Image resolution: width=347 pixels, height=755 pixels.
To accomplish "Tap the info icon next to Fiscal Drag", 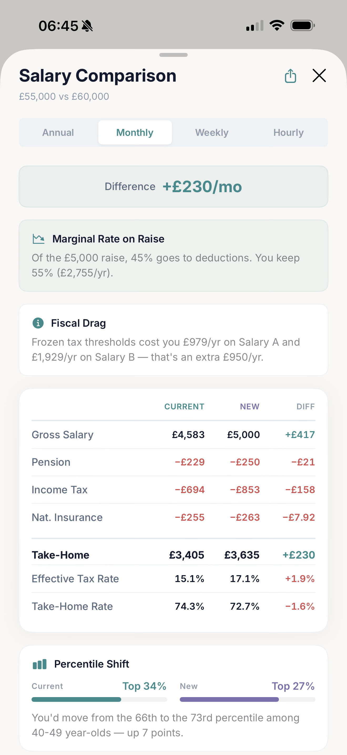I will (38, 323).
